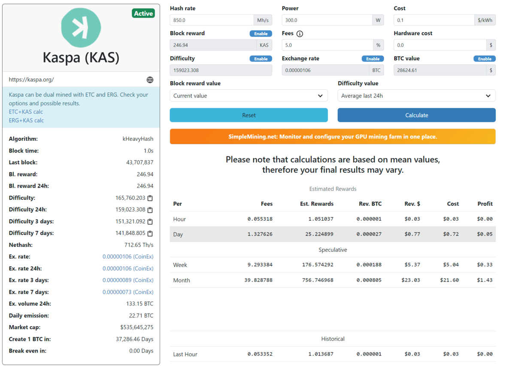Image resolution: width=515 pixels, height=366 pixels.
Task: Click the electricity Cost input field
Action: 434,20
